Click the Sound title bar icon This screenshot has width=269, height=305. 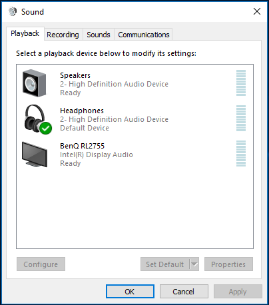click(13, 11)
